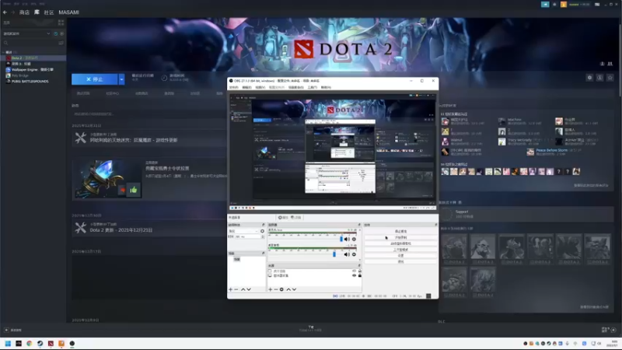Toggle lock on display capture source

tap(360, 275)
